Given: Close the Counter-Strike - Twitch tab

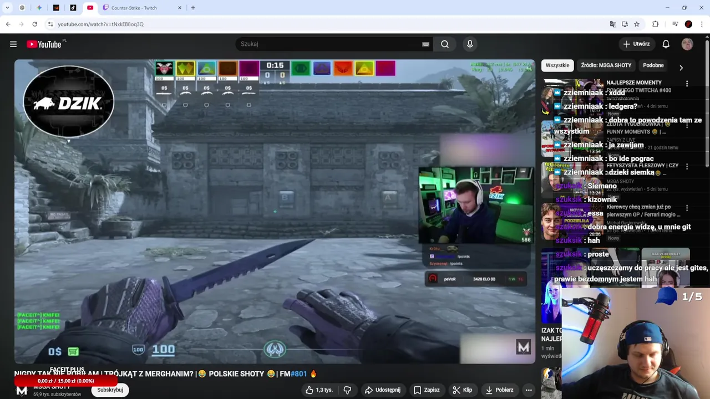Looking at the screenshot, I should pyautogui.click(x=180, y=8).
